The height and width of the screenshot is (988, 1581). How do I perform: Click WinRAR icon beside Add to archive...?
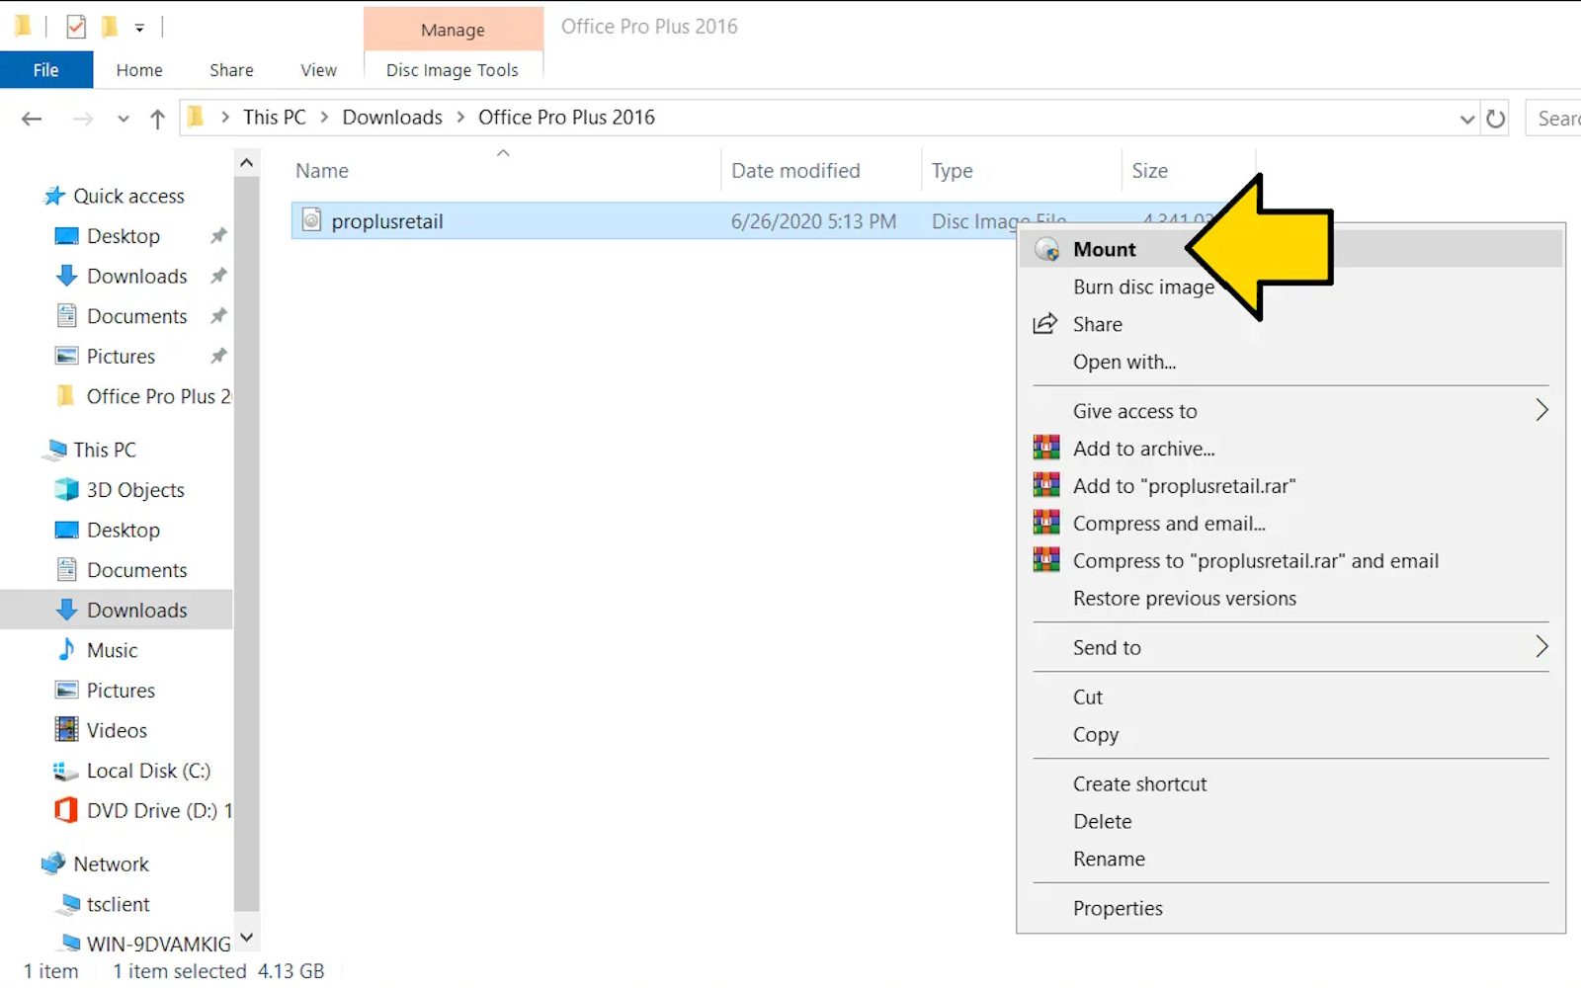1046,449
